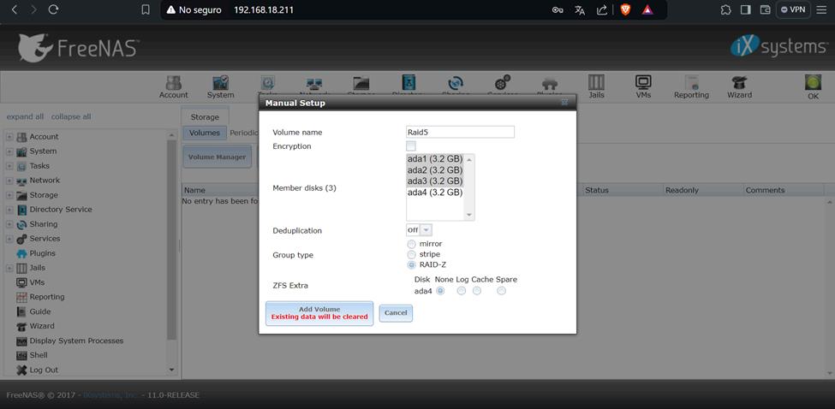The width and height of the screenshot is (835, 409).
Task: Open browser hamburger menu
Action: [821, 9]
